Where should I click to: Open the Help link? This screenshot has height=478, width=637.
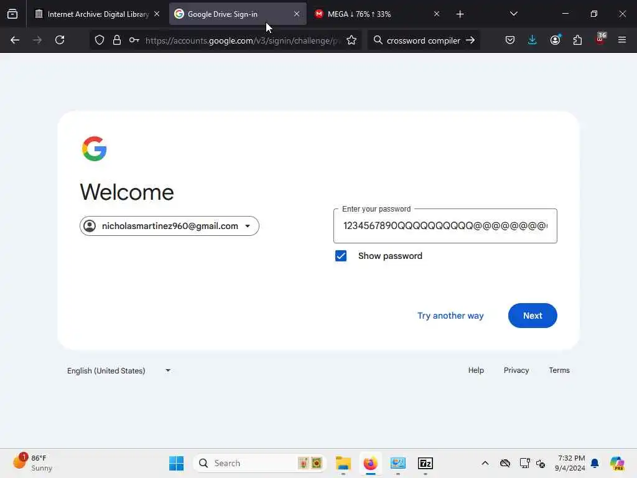click(476, 370)
